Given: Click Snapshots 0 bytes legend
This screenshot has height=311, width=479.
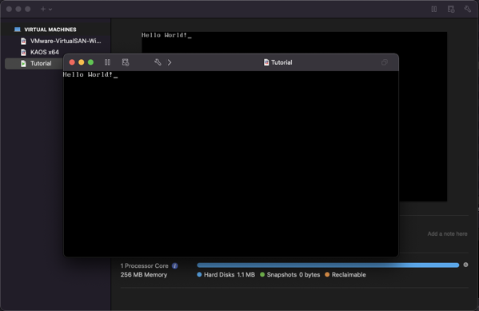Looking at the screenshot, I should click(290, 275).
